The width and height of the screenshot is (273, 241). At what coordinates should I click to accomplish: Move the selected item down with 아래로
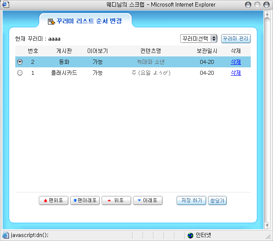pos(147,200)
